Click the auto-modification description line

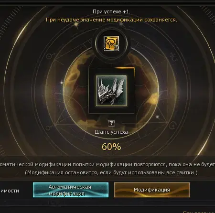click(x=107, y=164)
